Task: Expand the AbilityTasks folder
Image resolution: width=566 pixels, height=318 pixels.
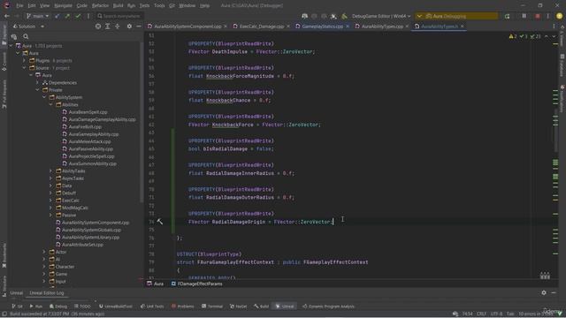Action: coord(51,170)
